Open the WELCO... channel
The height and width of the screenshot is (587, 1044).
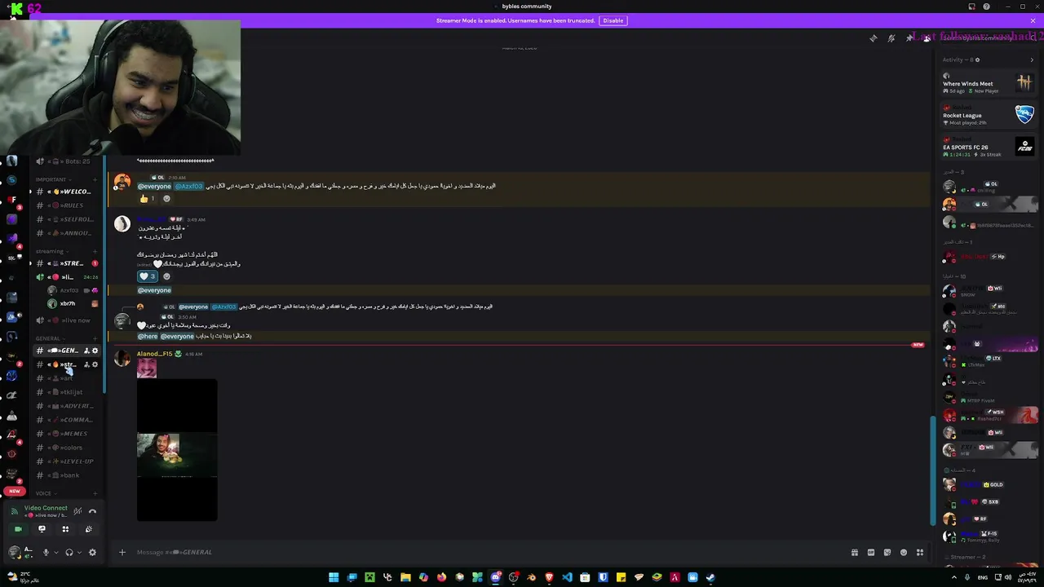(x=66, y=192)
